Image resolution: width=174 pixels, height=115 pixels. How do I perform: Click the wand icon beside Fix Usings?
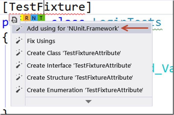[x=18, y=41]
